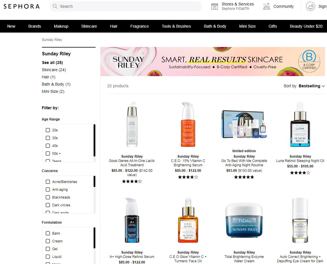Click the Age Range filter scrollbar
This screenshot has width=327, height=264.
click(94, 140)
